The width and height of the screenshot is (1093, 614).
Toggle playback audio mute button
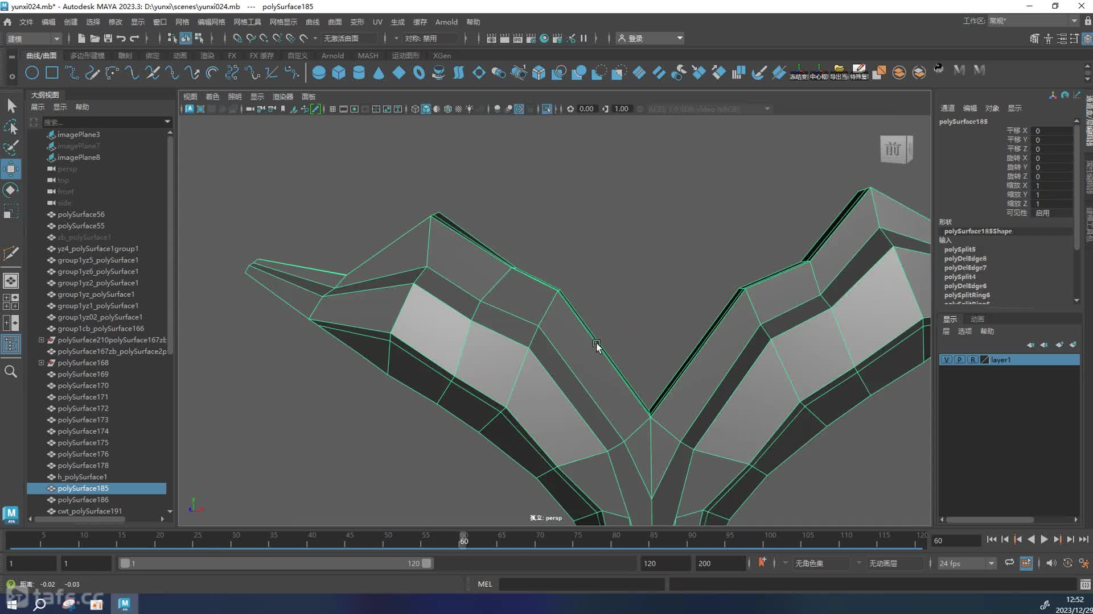1051,563
